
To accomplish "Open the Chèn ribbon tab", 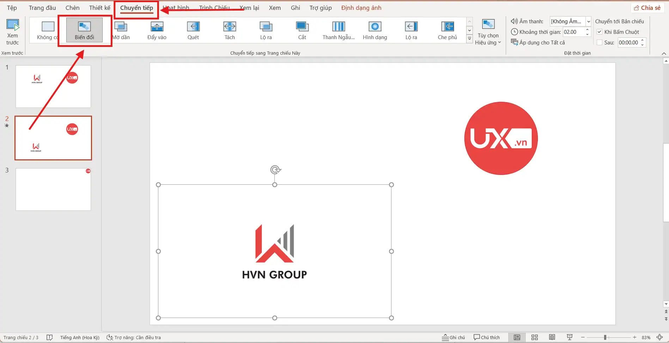I will tap(72, 8).
